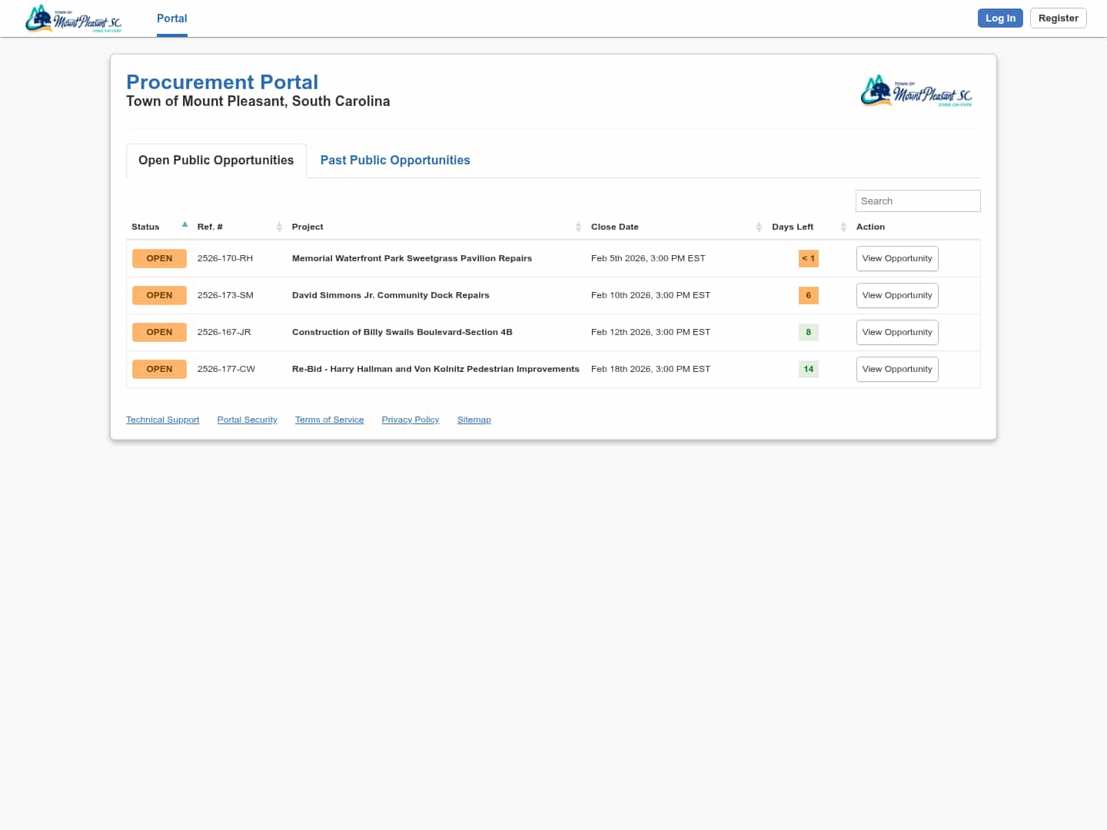
Task: Sort table by Close Date column
Action: [758, 227]
